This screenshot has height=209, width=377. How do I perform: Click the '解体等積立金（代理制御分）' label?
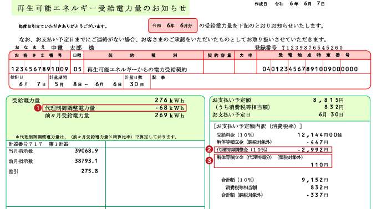tap(244, 158)
